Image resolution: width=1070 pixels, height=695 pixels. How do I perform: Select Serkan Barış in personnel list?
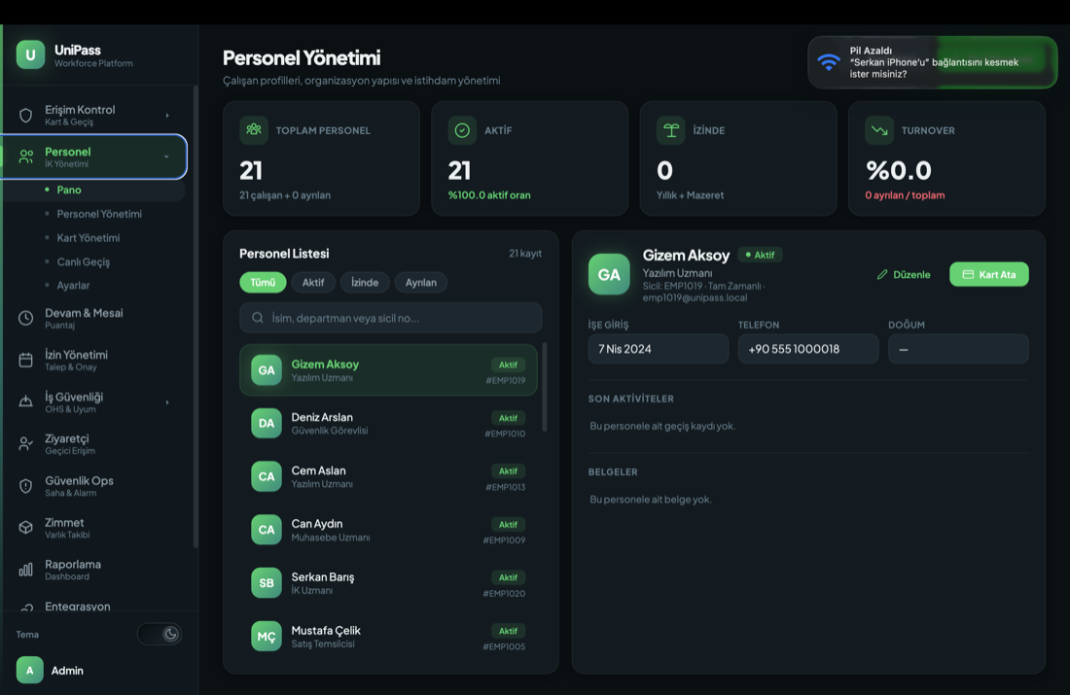coord(388,582)
